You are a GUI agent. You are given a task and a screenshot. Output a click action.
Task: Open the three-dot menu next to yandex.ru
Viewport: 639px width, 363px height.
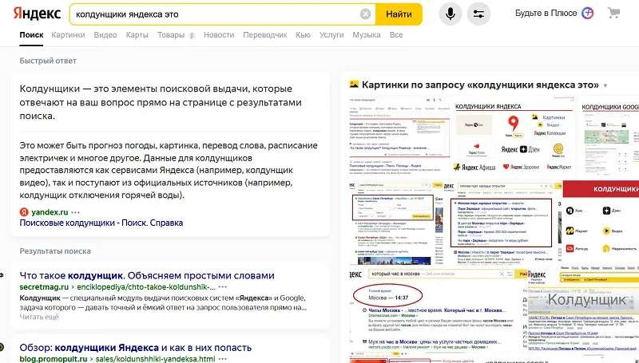tap(75, 212)
